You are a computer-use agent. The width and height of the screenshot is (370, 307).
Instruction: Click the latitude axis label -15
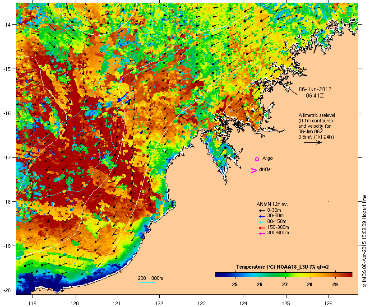pyautogui.click(x=7, y=69)
